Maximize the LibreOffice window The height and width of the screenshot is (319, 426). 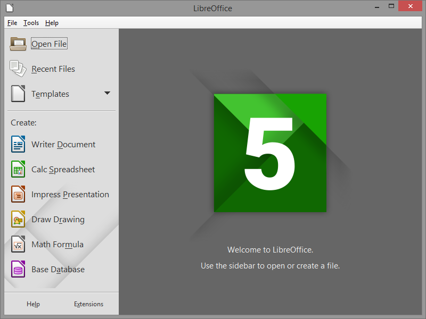click(x=391, y=6)
